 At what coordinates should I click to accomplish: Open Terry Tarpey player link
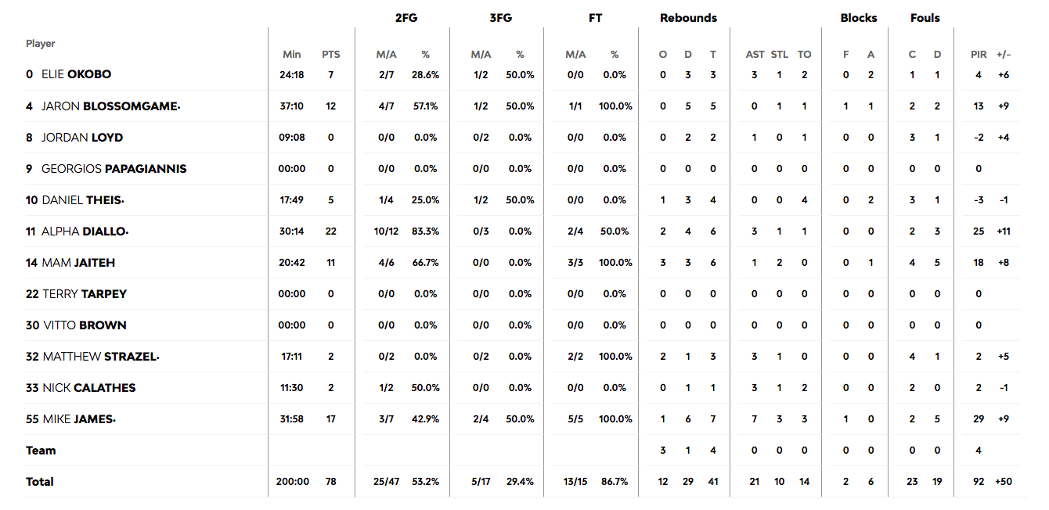[85, 294]
